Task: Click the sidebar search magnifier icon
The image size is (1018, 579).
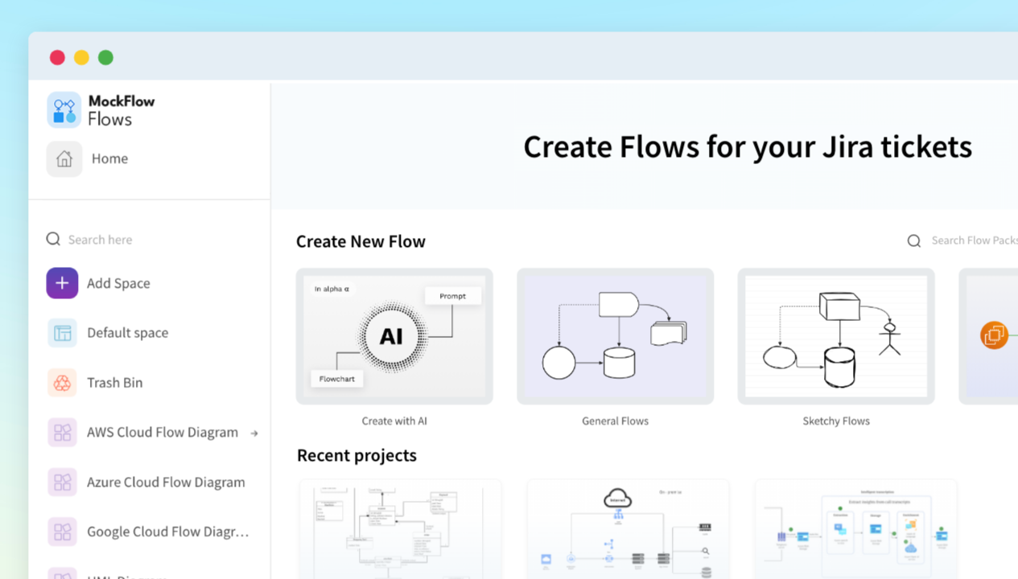Action: point(53,239)
